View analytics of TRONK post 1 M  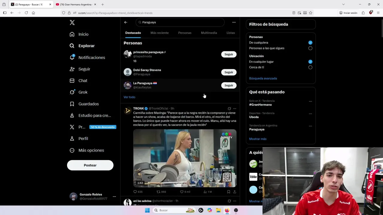tap(208, 192)
